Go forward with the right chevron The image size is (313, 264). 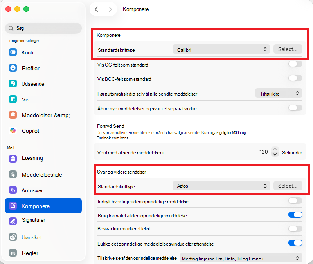pyautogui.click(x=110, y=9)
